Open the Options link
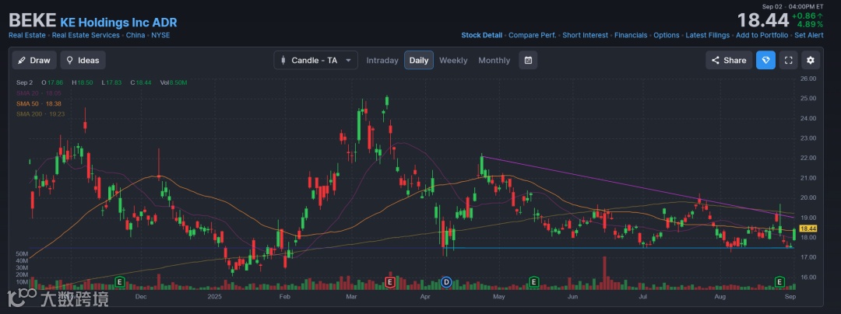The image size is (841, 314). click(666, 35)
